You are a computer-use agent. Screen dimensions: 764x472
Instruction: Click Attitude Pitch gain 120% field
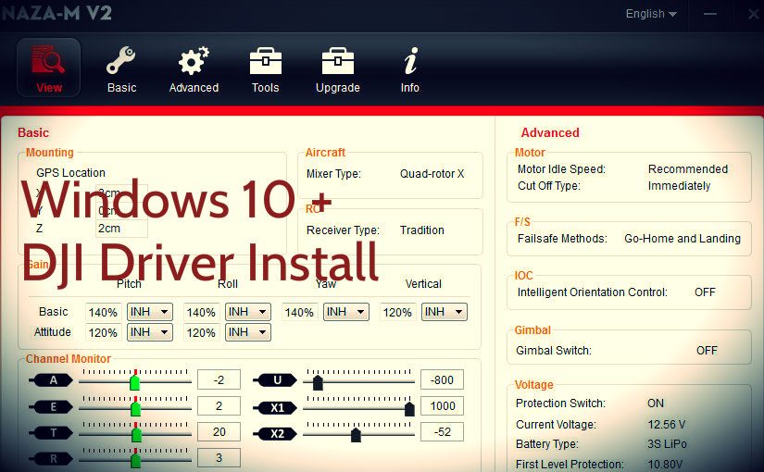(x=103, y=332)
